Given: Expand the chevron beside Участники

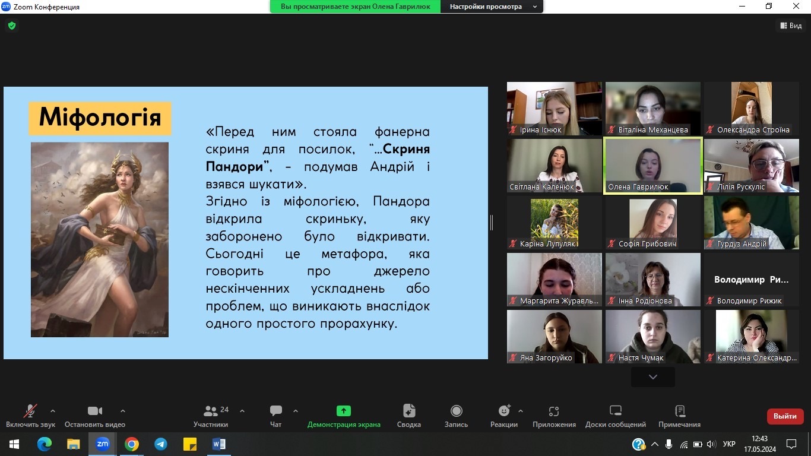Looking at the screenshot, I should 242,411.
